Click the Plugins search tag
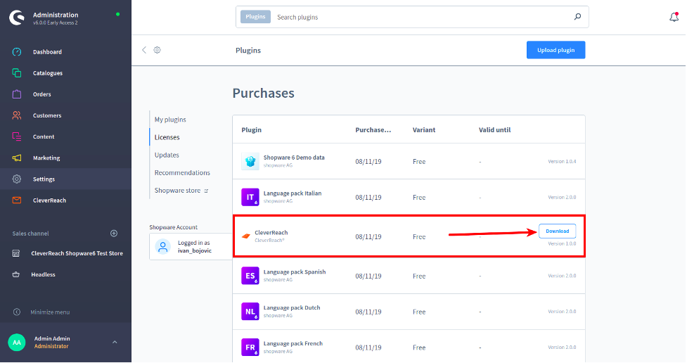Viewport: 687px width, 363px height. 255,17
